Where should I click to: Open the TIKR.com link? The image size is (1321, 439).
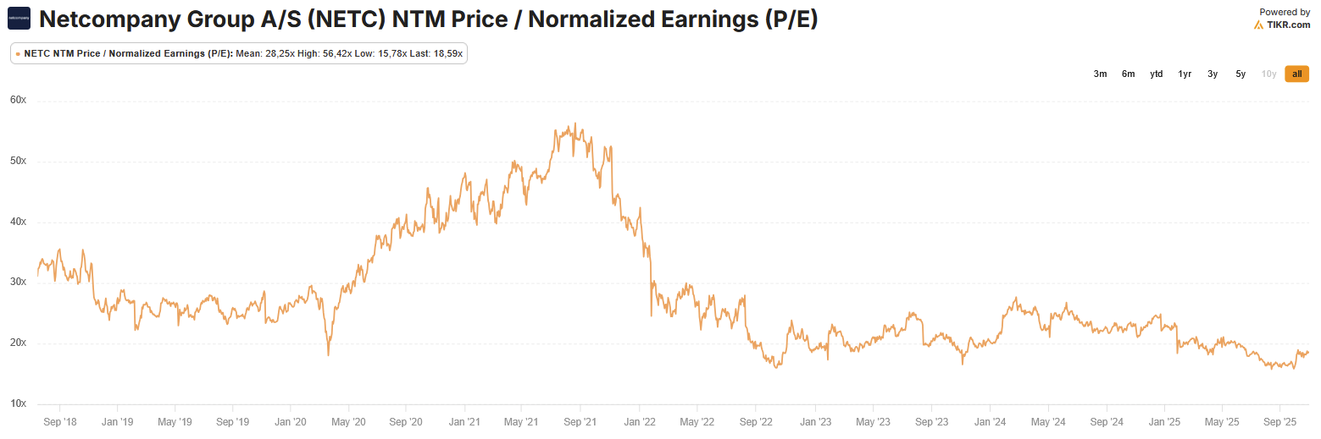1289,25
